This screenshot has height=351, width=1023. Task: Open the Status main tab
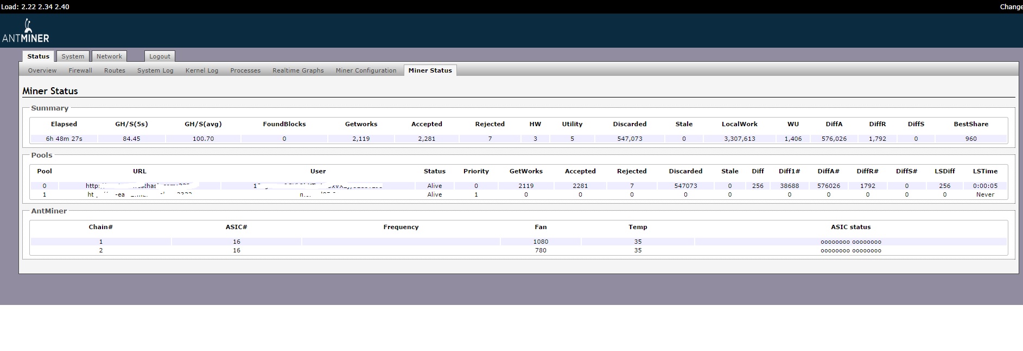coord(38,56)
